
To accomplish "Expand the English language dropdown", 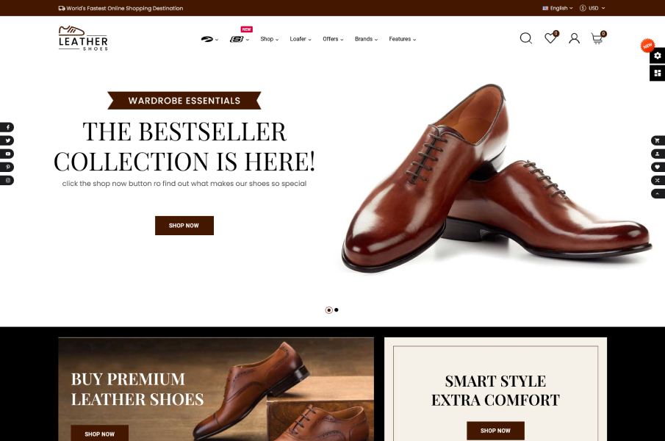I will (x=558, y=8).
